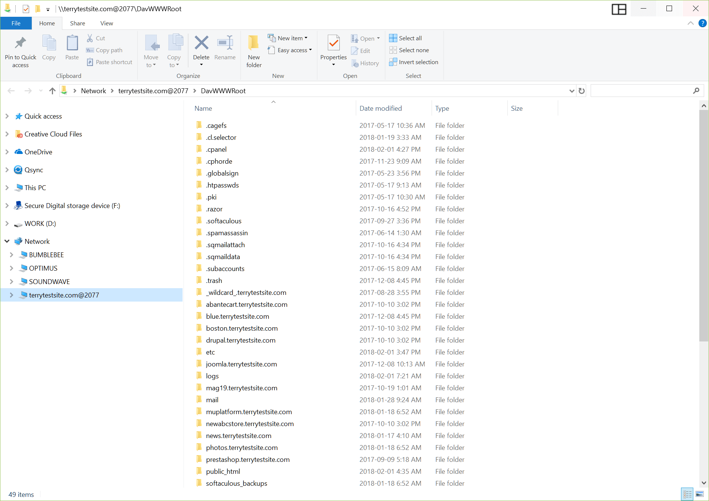The width and height of the screenshot is (709, 501).
Task: Click the History command in ribbon
Action: pos(365,63)
